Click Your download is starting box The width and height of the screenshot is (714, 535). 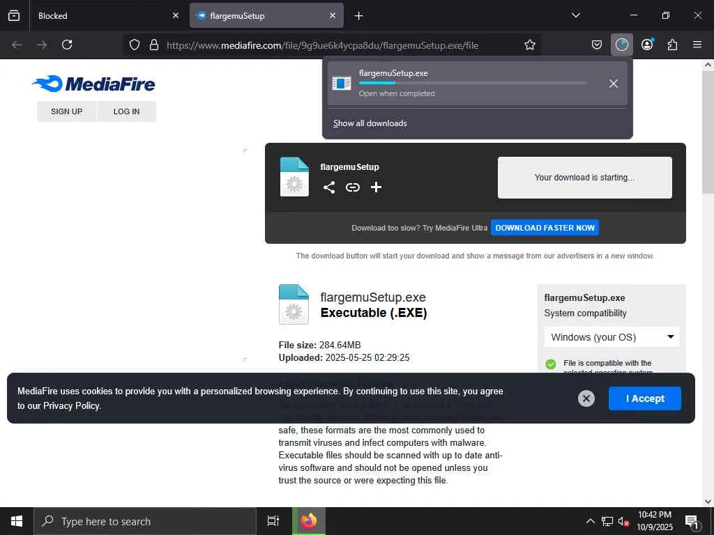(585, 178)
